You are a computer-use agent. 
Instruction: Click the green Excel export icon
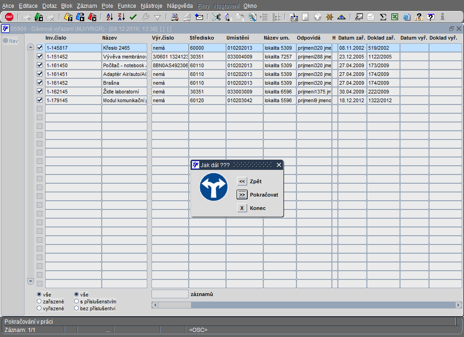(394, 17)
